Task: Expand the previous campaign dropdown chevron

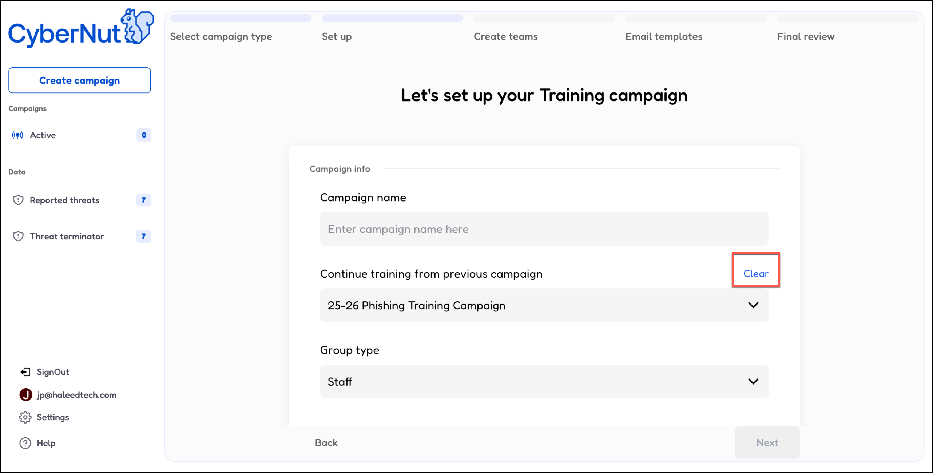Action: pyautogui.click(x=753, y=305)
